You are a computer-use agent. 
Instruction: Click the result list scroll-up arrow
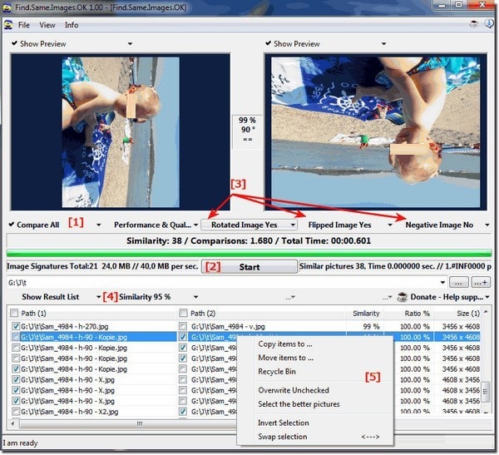click(x=486, y=312)
